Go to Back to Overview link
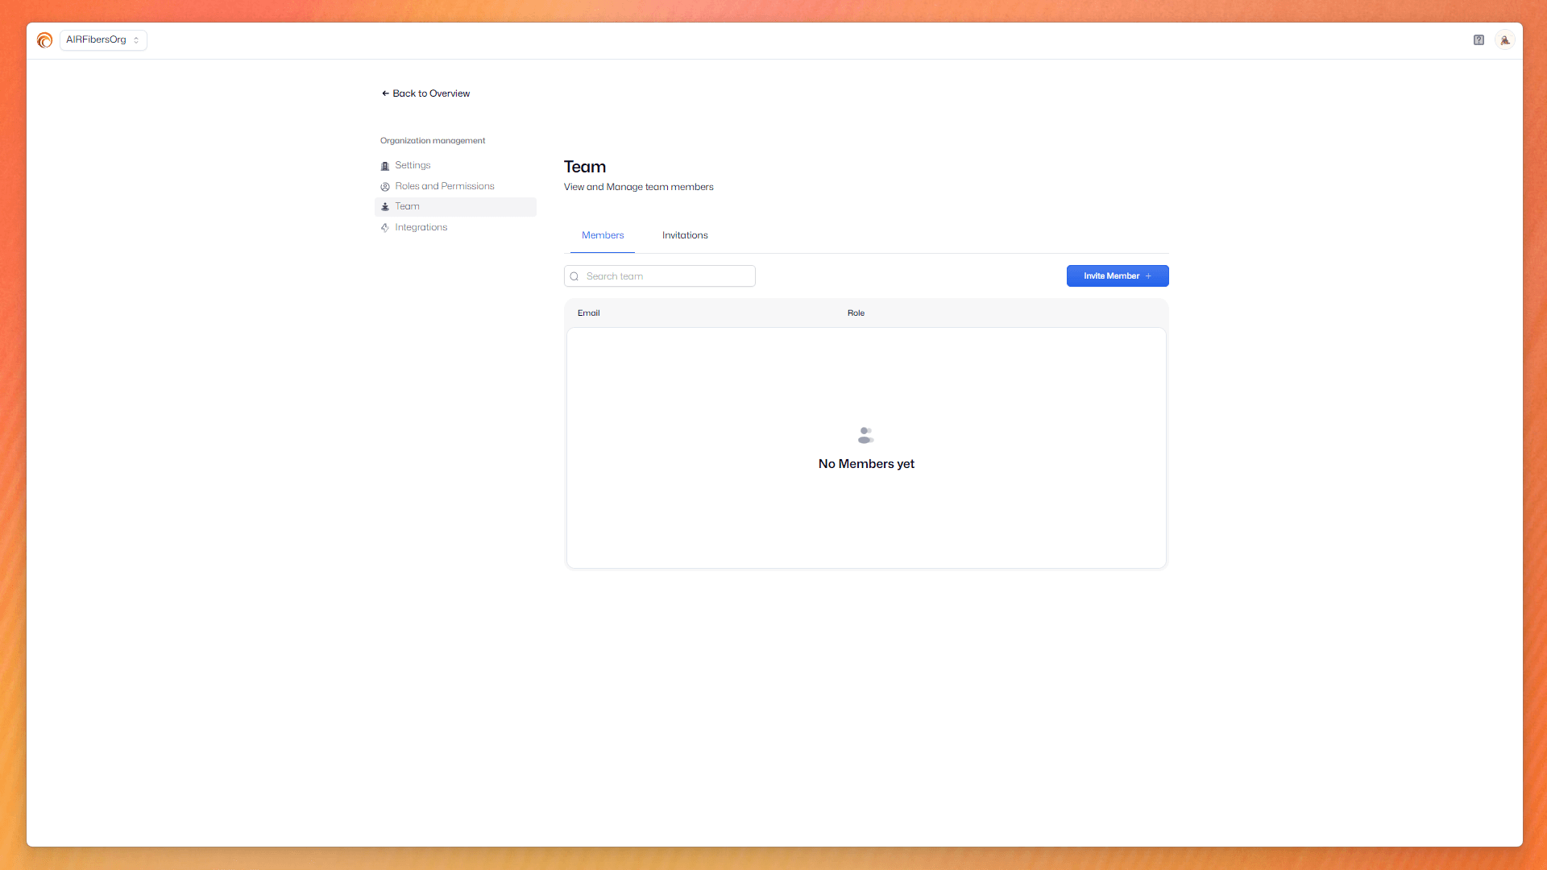This screenshot has height=870, width=1547. click(x=431, y=93)
